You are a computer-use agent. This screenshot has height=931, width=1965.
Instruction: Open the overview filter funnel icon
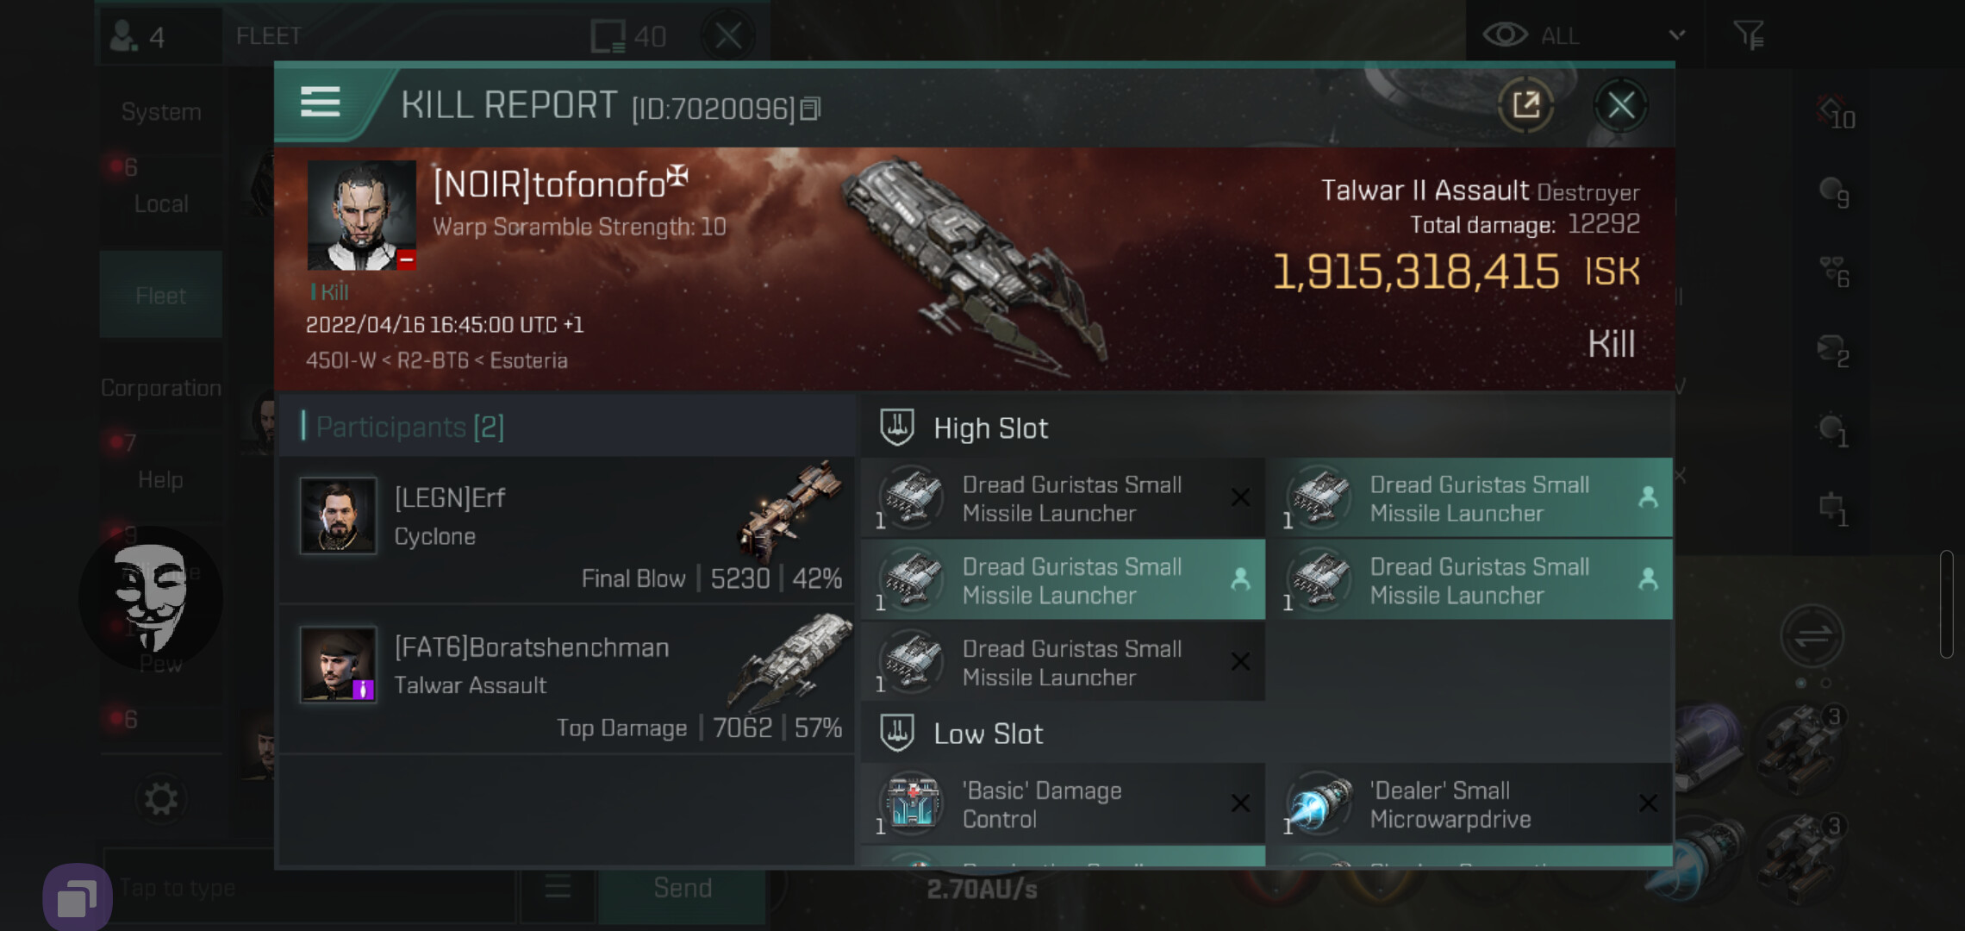(x=1749, y=35)
